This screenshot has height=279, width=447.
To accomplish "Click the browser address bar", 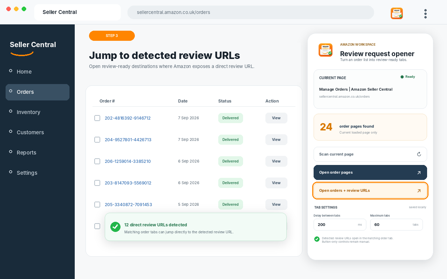I will pos(251,12).
